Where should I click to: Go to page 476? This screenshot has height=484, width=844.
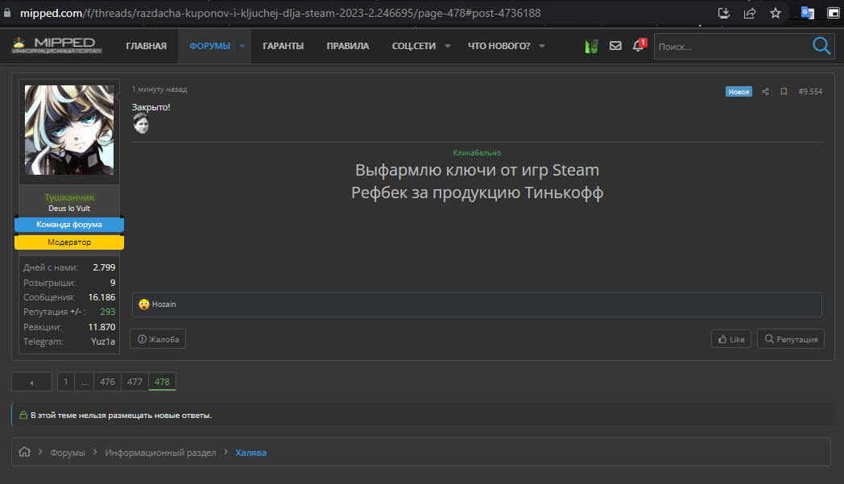coord(108,382)
